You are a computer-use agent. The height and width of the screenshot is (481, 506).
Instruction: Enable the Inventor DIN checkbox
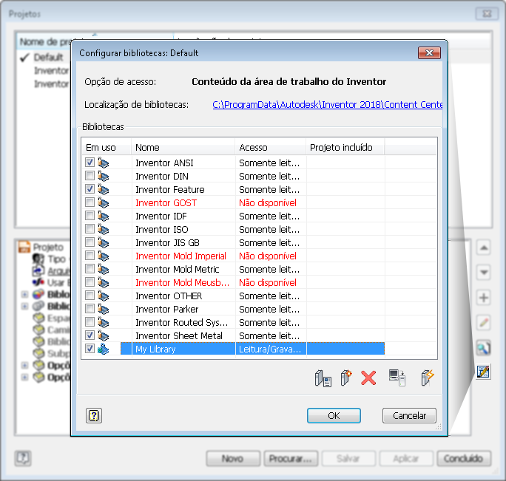[x=90, y=175]
